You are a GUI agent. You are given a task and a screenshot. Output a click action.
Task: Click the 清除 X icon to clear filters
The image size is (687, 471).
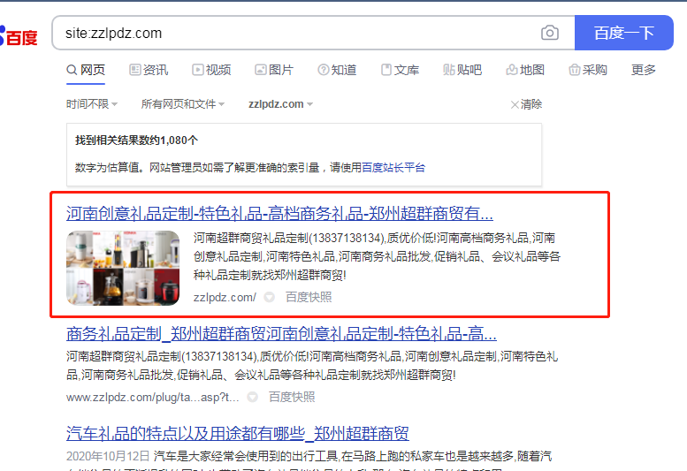pos(515,104)
